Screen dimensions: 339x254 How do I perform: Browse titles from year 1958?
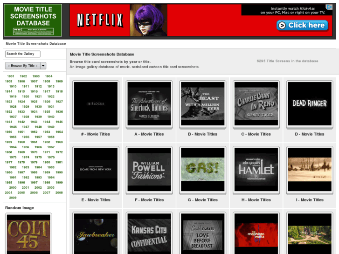pyautogui.click(x=51, y=137)
